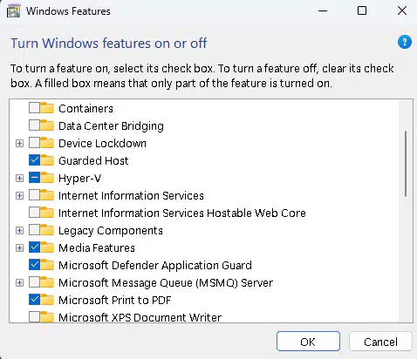
Task: Tick the Microsoft XPS Document Writer checkbox
Action: pos(34,317)
